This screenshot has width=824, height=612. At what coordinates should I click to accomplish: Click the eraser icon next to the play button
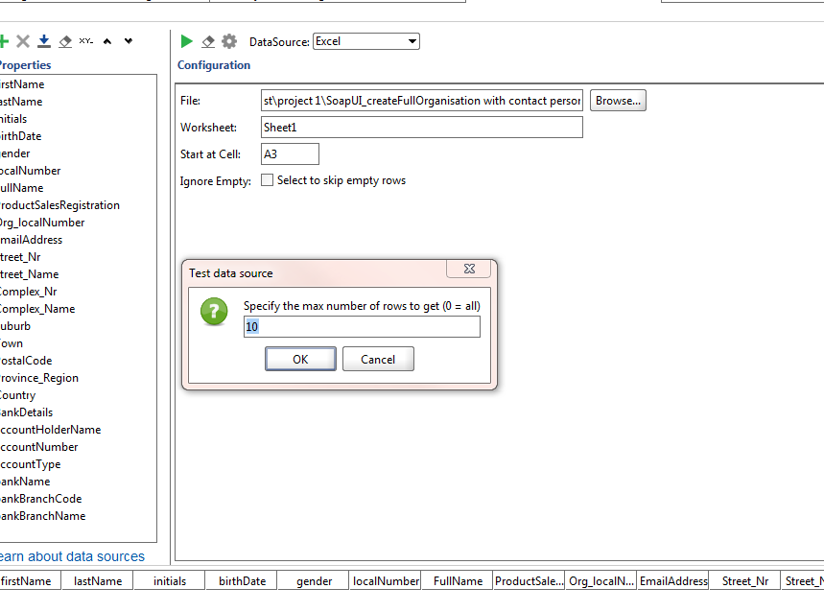(208, 41)
